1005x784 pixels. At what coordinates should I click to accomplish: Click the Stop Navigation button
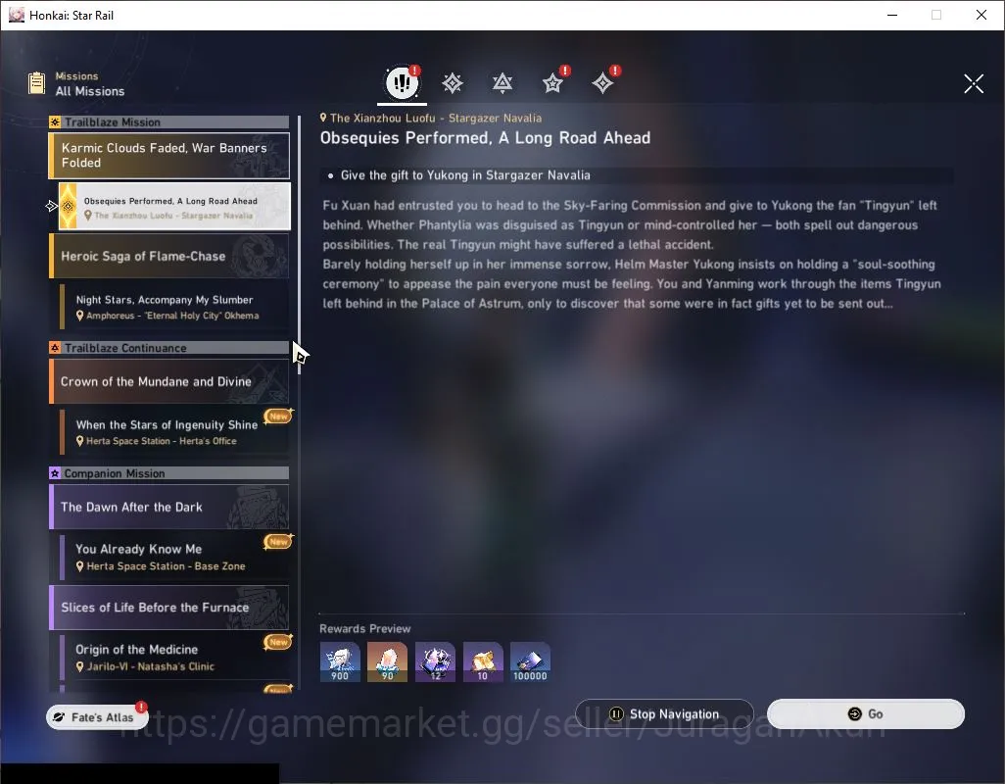coord(665,713)
